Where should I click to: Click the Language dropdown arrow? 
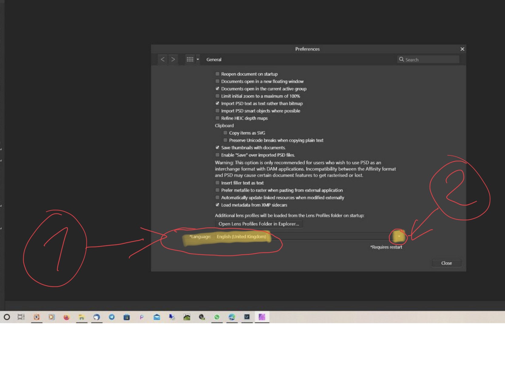pyautogui.click(x=399, y=237)
